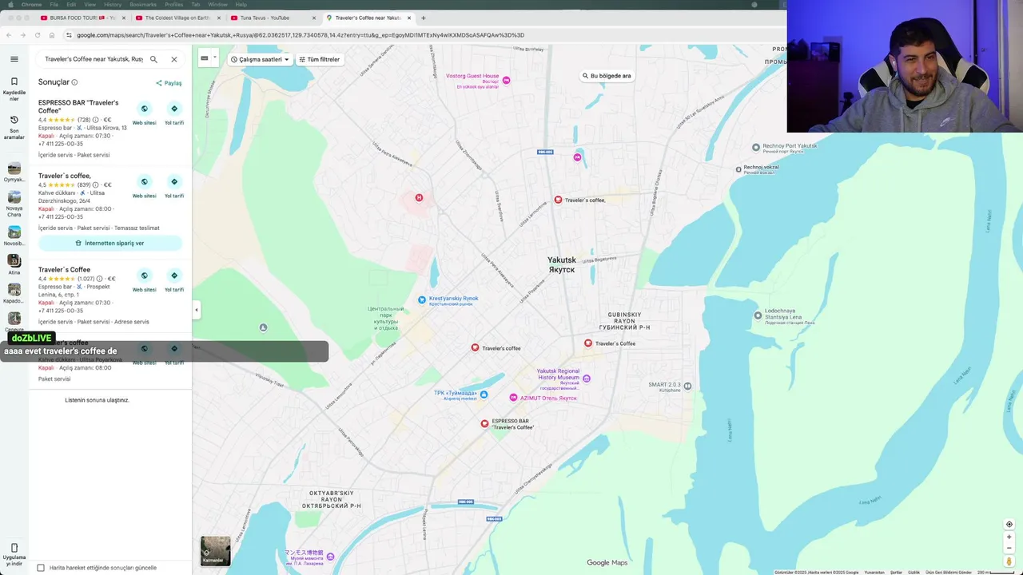This screenshot has width=1023, height=575.
Task: Open Çalışma saatleri filter dropdown
Action: pos(260,59)
